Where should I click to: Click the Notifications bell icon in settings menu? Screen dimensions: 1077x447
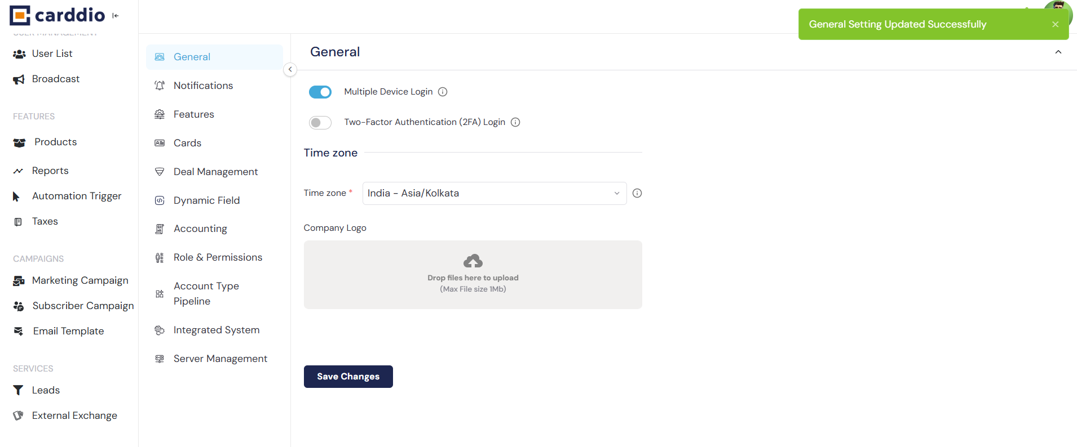(x=160, y=86)
